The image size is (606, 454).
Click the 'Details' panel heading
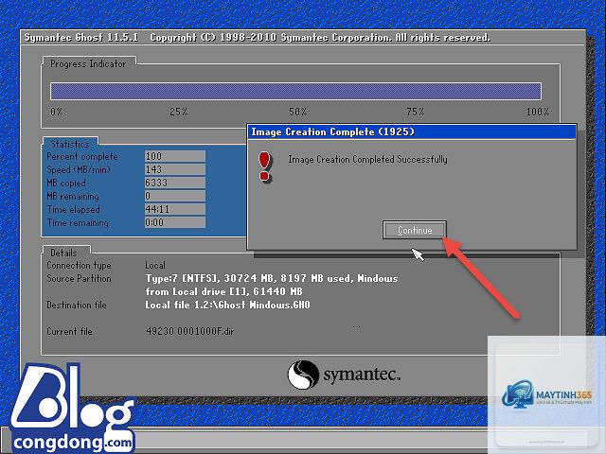coord(63,253)
